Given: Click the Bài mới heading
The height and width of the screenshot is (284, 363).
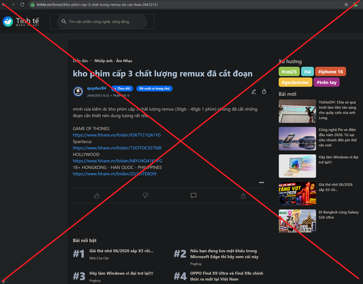Looking at the screenshot, I should pyautogui.click(x=288, y=94).
